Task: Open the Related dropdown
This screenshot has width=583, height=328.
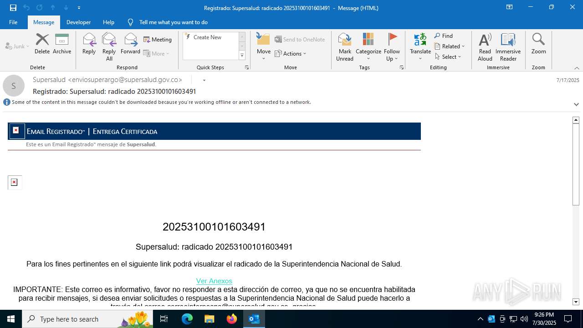Action: 450,46
